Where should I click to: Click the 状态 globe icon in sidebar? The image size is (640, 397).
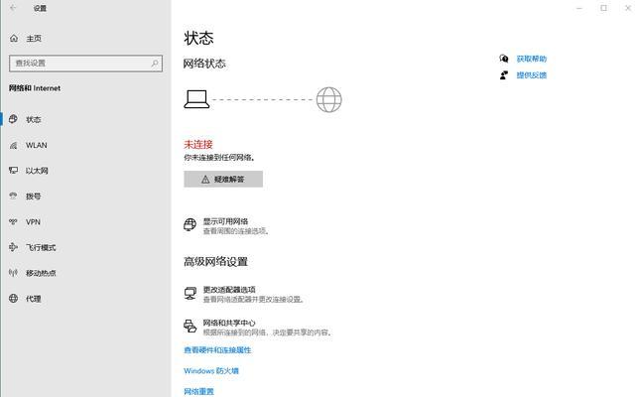pyautogui.click(x=14, y=119)
